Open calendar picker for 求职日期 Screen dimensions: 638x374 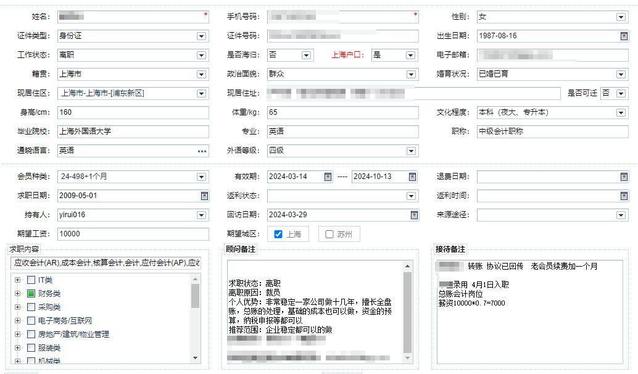click(x=204, y=196)
